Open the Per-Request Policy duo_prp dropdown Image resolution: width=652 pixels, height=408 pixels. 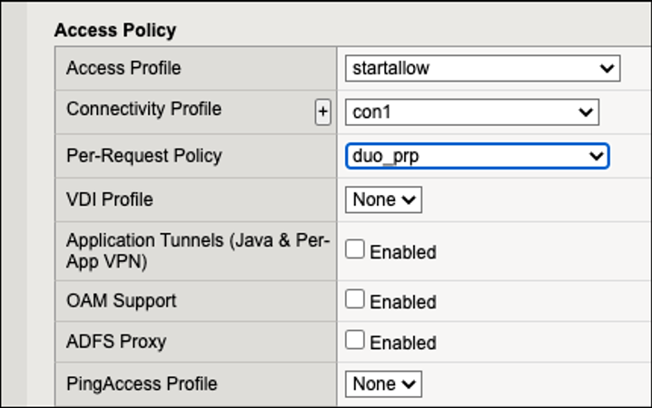(477, 156)
